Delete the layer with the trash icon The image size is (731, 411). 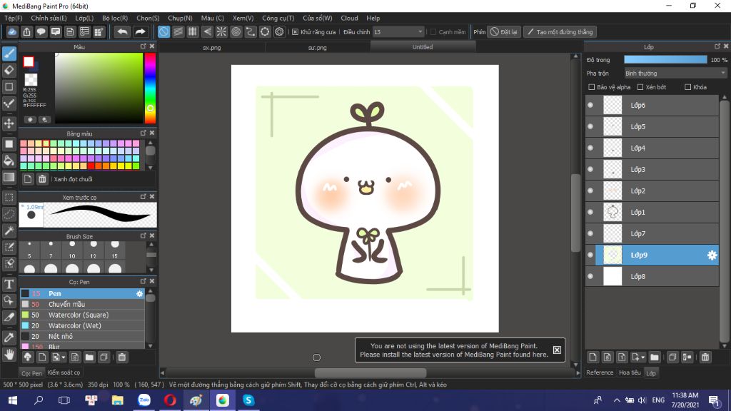(x=705, y=357)
